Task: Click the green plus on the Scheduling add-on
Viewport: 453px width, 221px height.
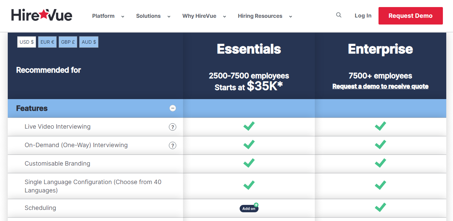Action: [x=256, y=205]
